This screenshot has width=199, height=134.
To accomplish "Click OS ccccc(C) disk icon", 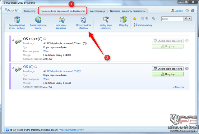I will tap(18, 41).
